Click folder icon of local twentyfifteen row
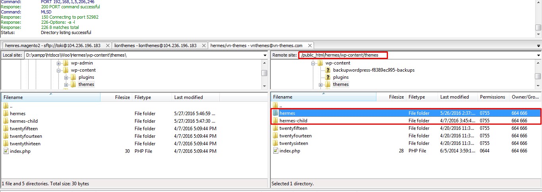The width and height of the screenshot is (542, 192). 6,129
